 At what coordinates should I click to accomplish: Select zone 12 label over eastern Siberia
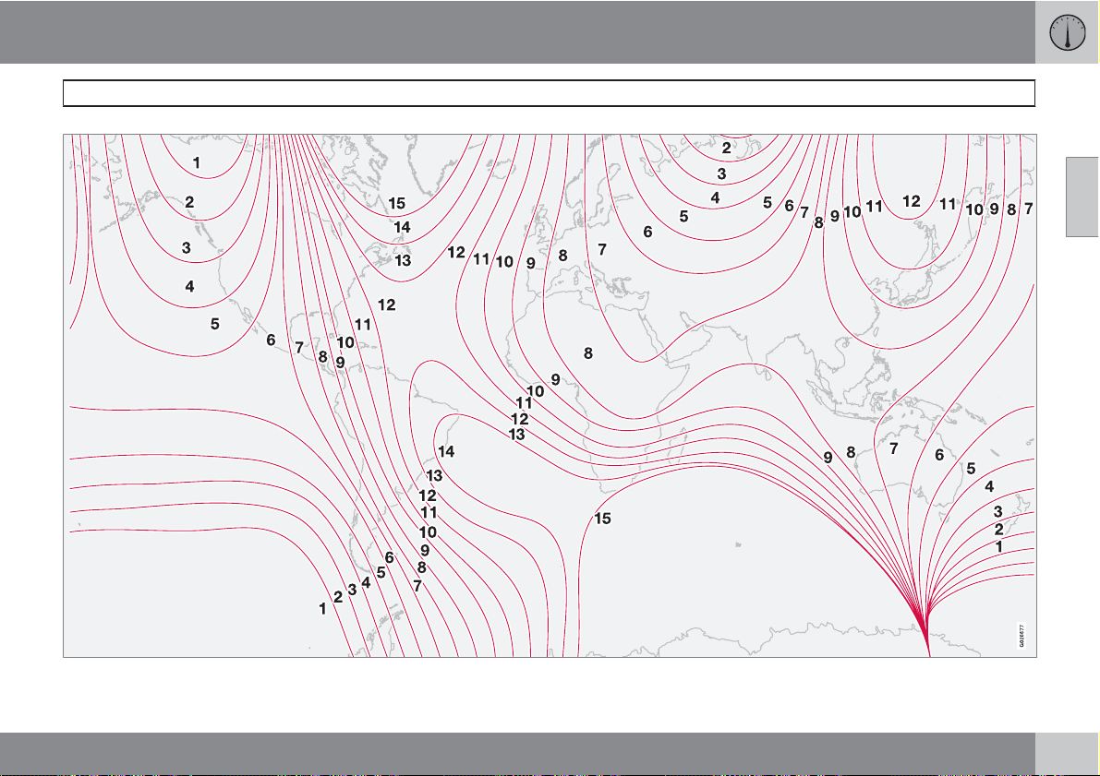912,201
